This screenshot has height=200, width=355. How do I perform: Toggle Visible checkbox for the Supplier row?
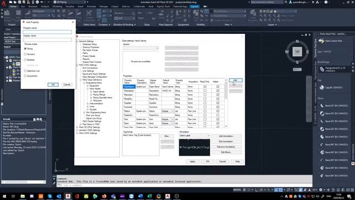click(x=218, y=103)
